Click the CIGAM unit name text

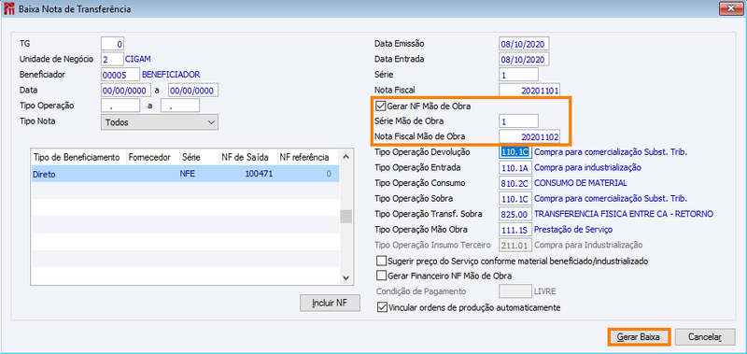(137, 59)
